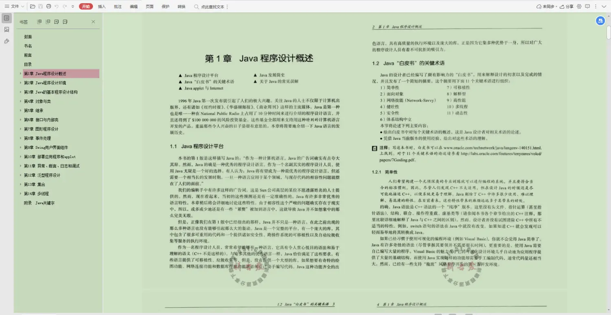Screen dimensions: 611x315
Task: Open the 转换 tab
Action: pos(181,7)
